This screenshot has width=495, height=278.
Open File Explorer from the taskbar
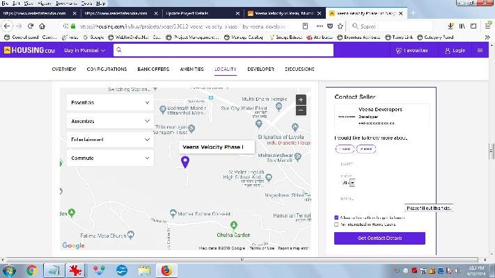[x=144, y=271]
